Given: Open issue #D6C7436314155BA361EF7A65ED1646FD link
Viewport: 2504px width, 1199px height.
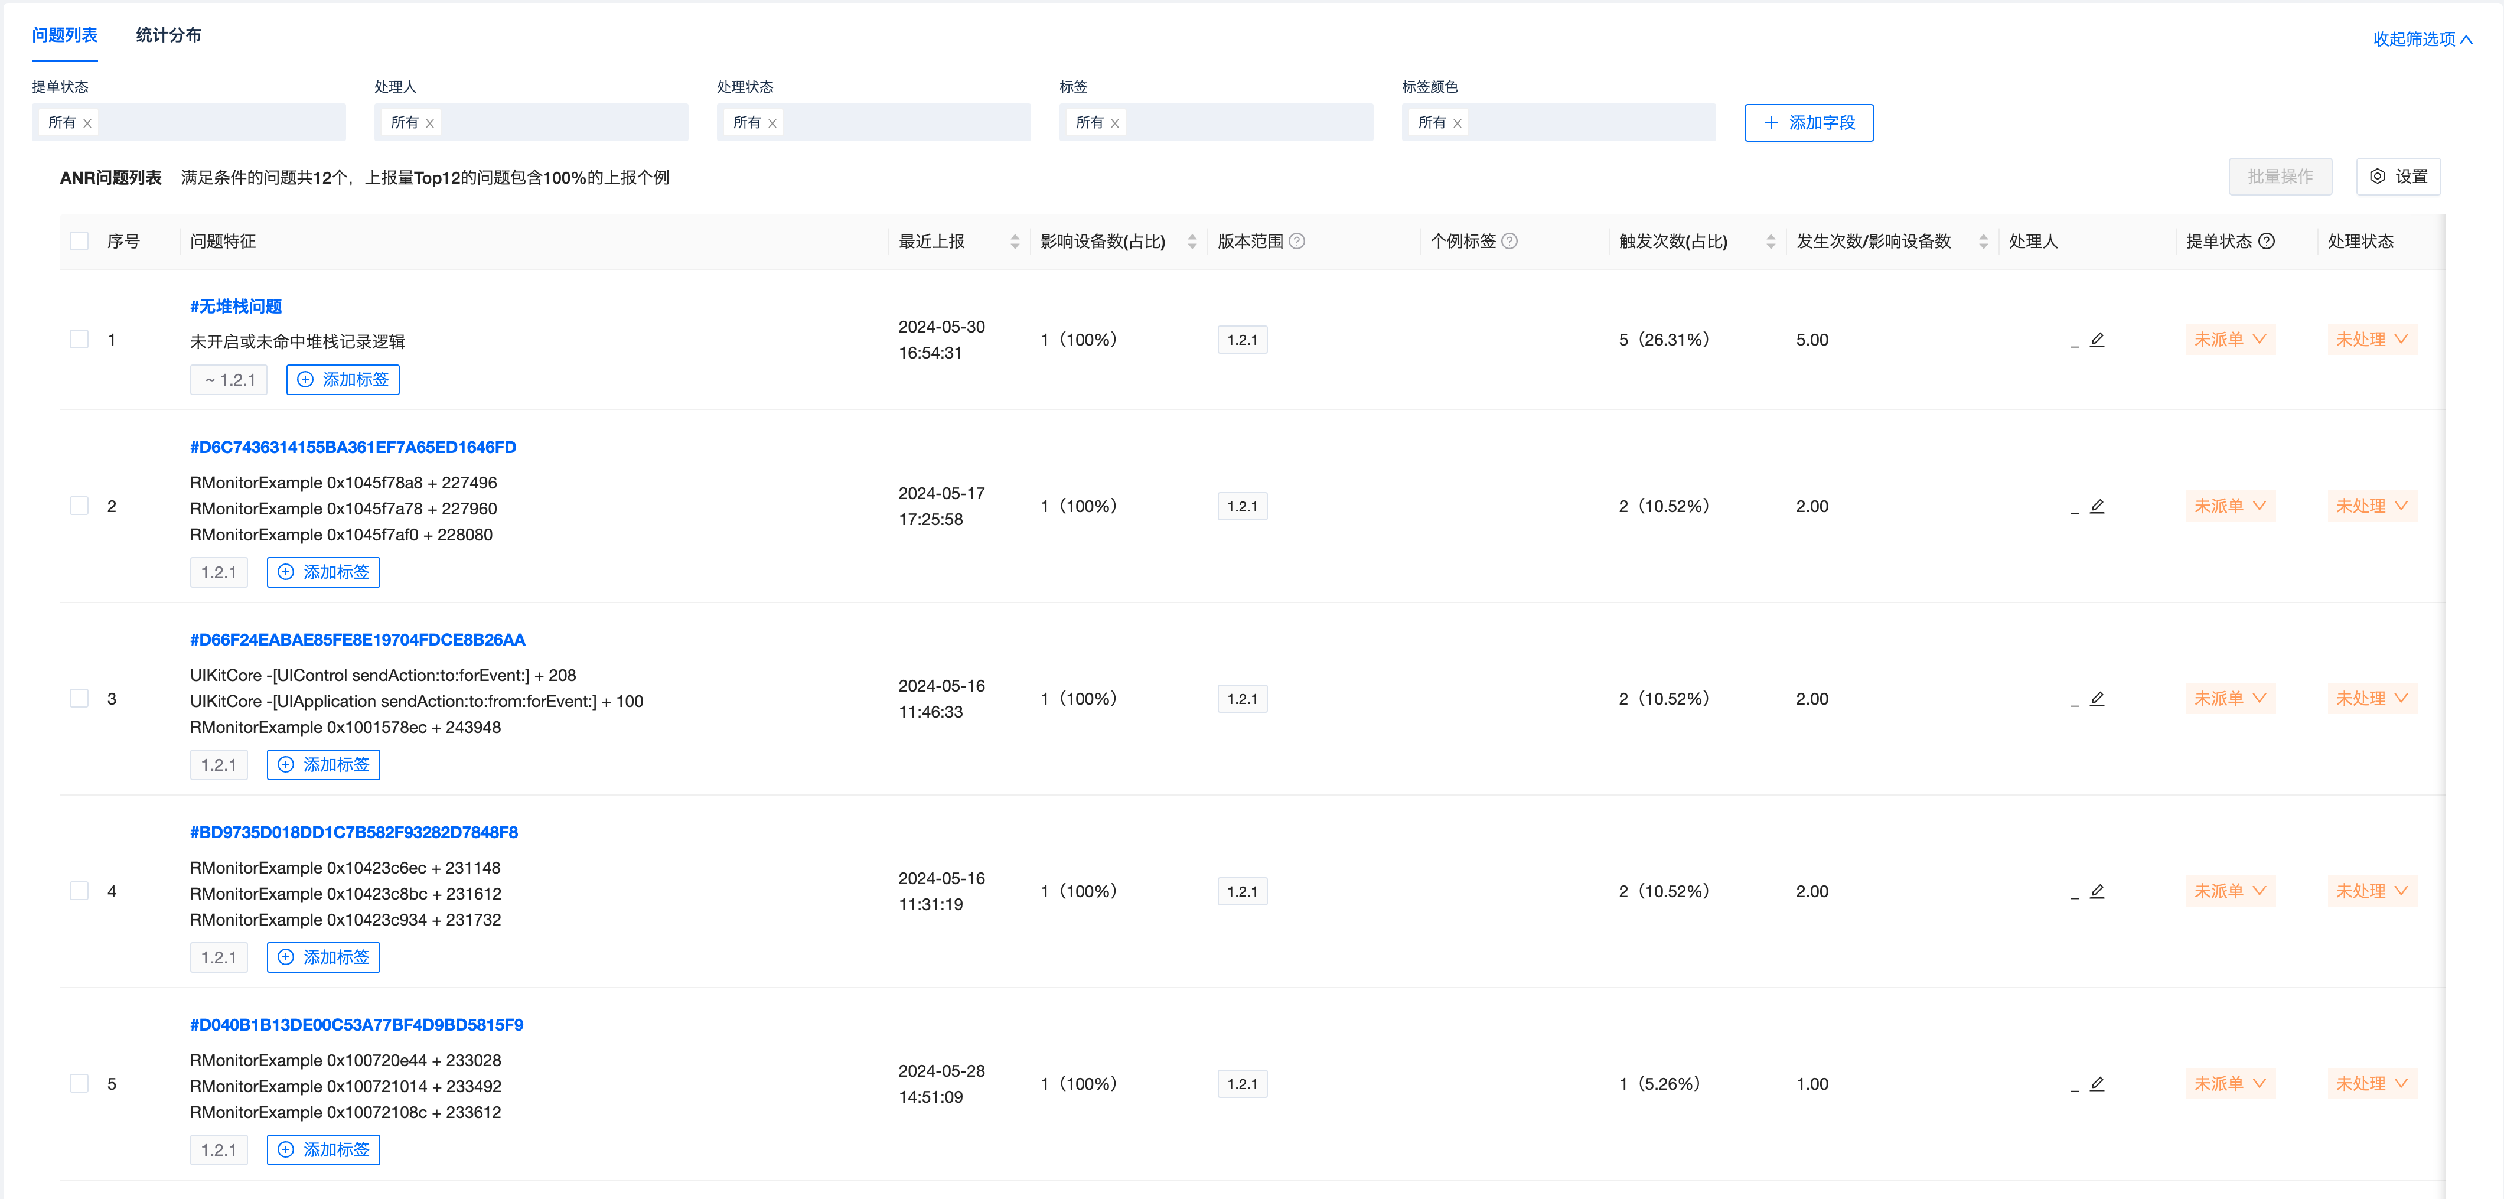Looking at the screenshot, I should (353, 447).
